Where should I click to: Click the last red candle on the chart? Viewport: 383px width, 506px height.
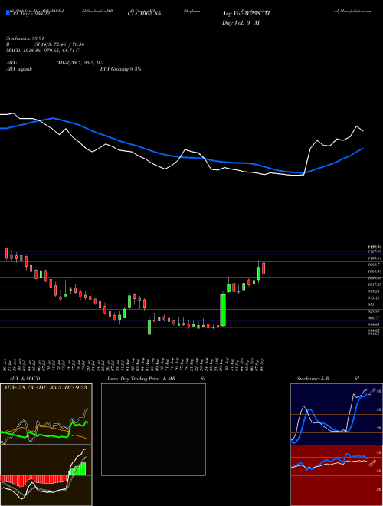coord(264,268)
